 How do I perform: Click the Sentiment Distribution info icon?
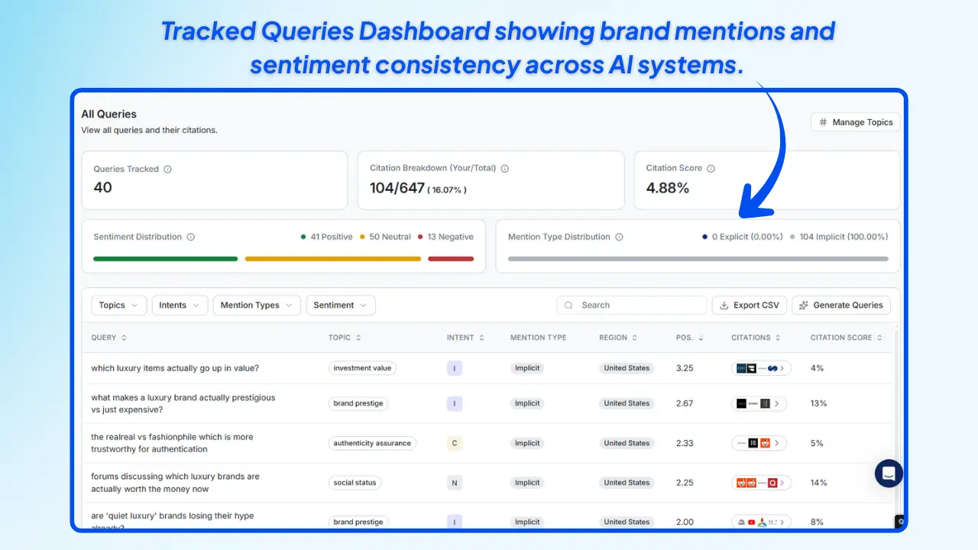click(x=190, y=237)
